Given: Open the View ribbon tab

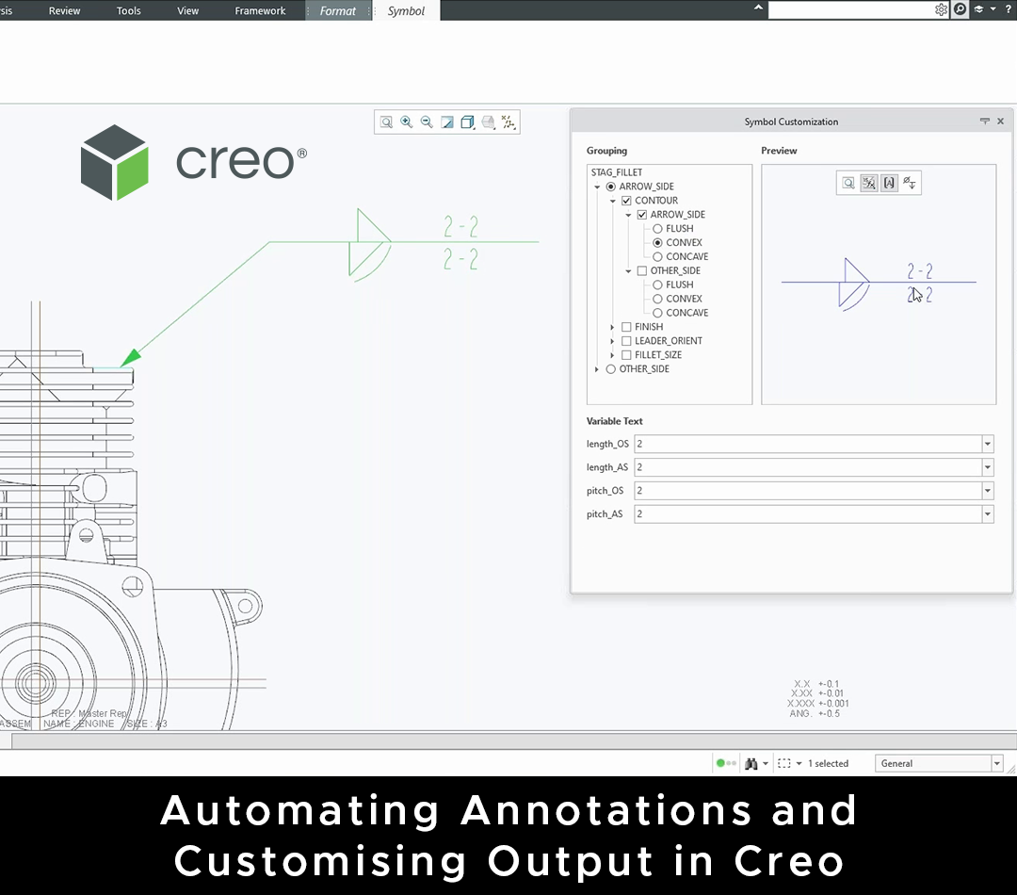Looking at the screenshot, I should coord(188,10).
